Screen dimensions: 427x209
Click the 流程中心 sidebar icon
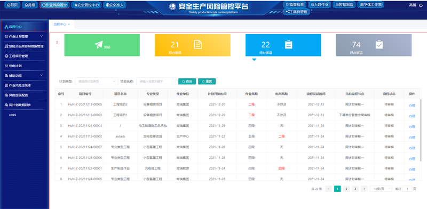(x=6, y=27)
